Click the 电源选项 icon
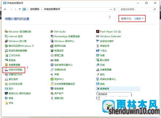The image size is (161, 118). coord(52,51)
